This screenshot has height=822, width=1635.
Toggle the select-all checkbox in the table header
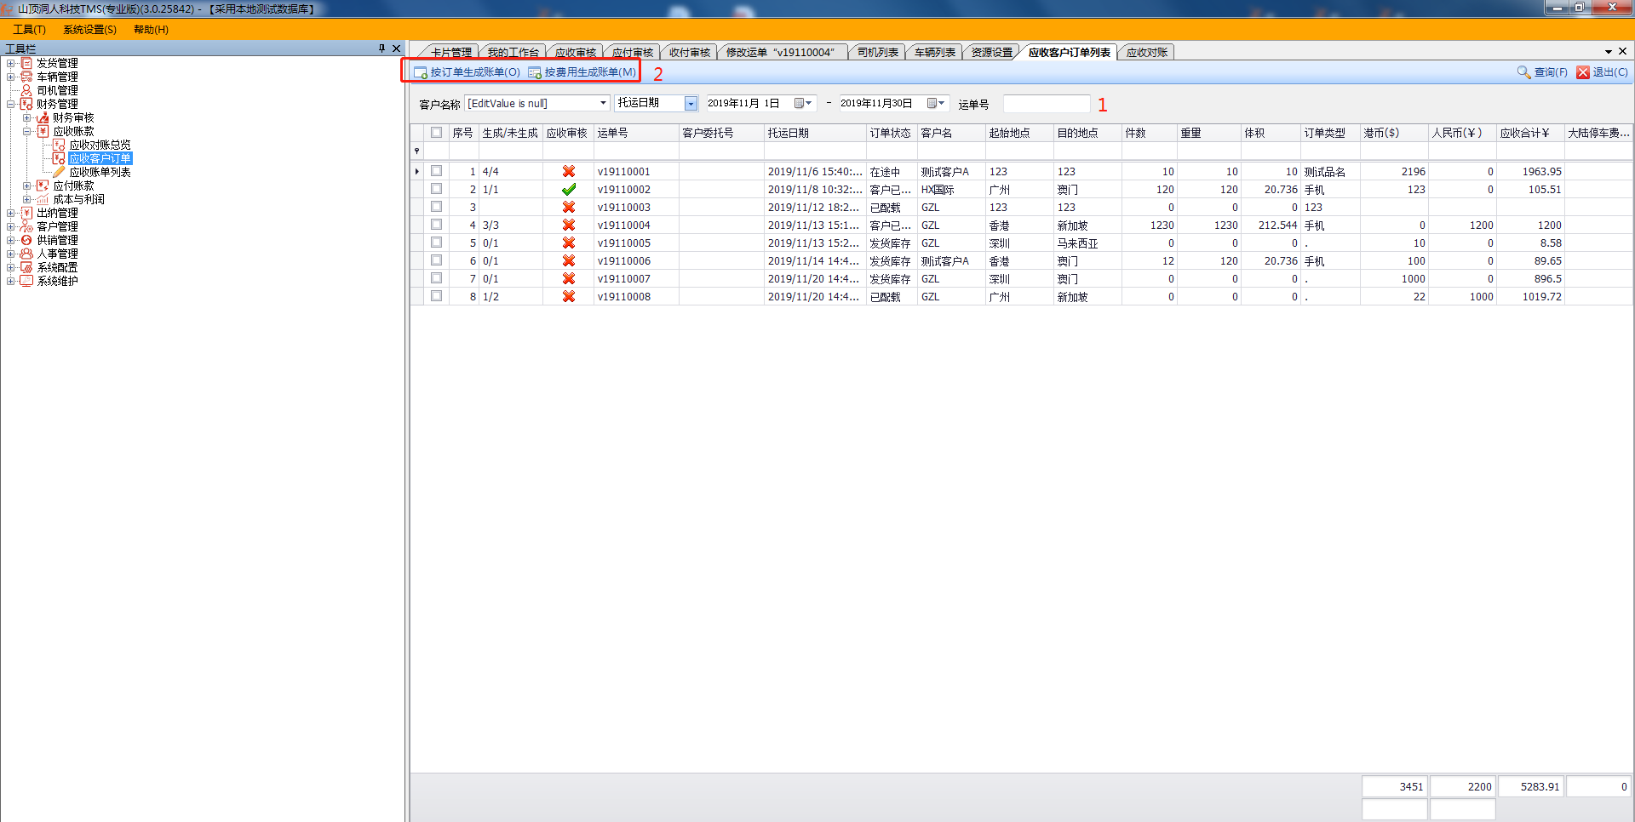click(x=436, y=133)
